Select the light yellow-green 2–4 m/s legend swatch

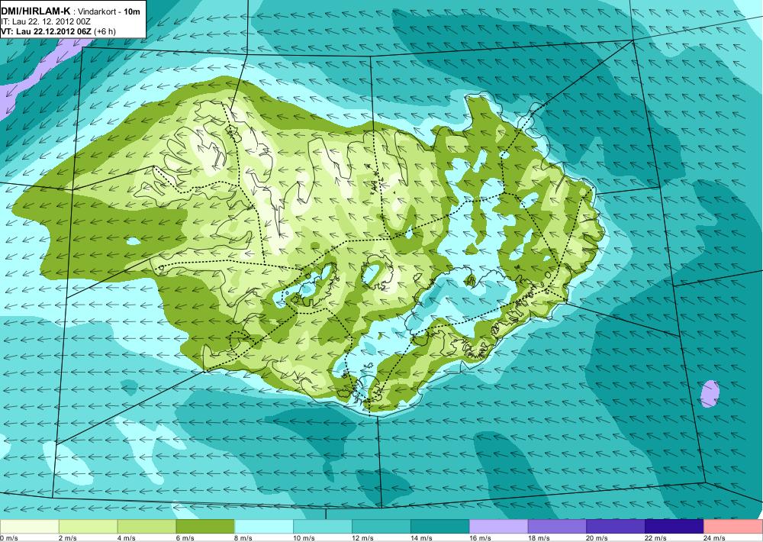(x=88, y=527)
